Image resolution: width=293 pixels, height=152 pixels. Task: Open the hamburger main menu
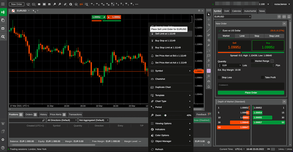3,4
